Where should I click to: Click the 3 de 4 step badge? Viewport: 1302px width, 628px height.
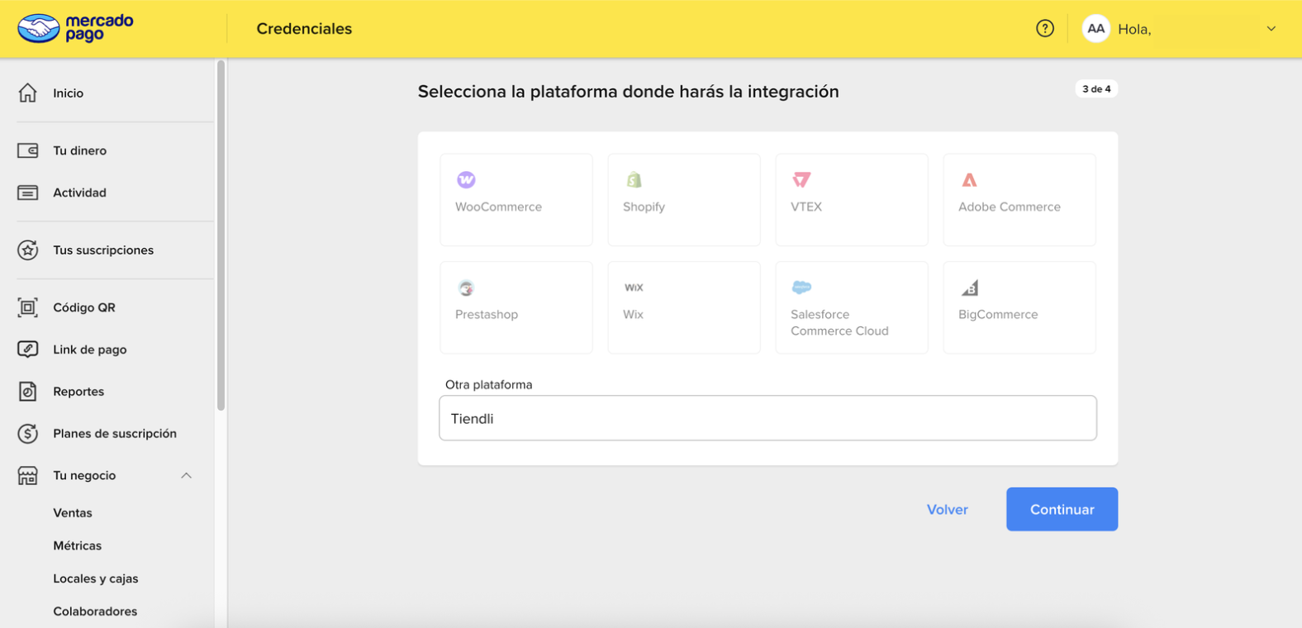tap(1096, 88)
